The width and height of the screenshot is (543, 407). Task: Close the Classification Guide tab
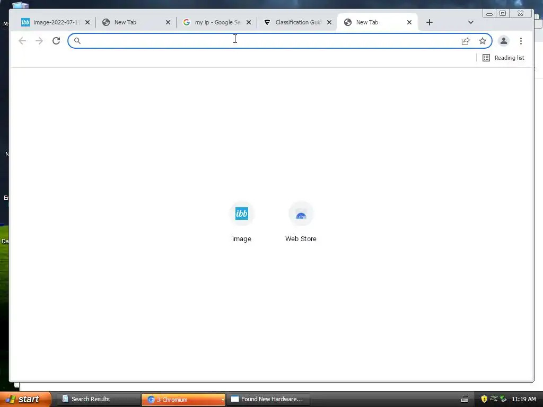[x=329, y=22]
